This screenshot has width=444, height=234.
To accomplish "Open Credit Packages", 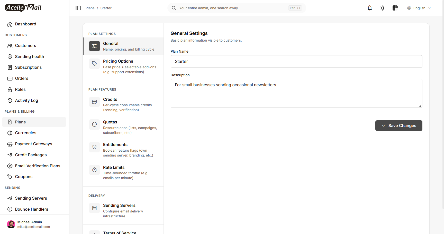I will pos(34,155).
